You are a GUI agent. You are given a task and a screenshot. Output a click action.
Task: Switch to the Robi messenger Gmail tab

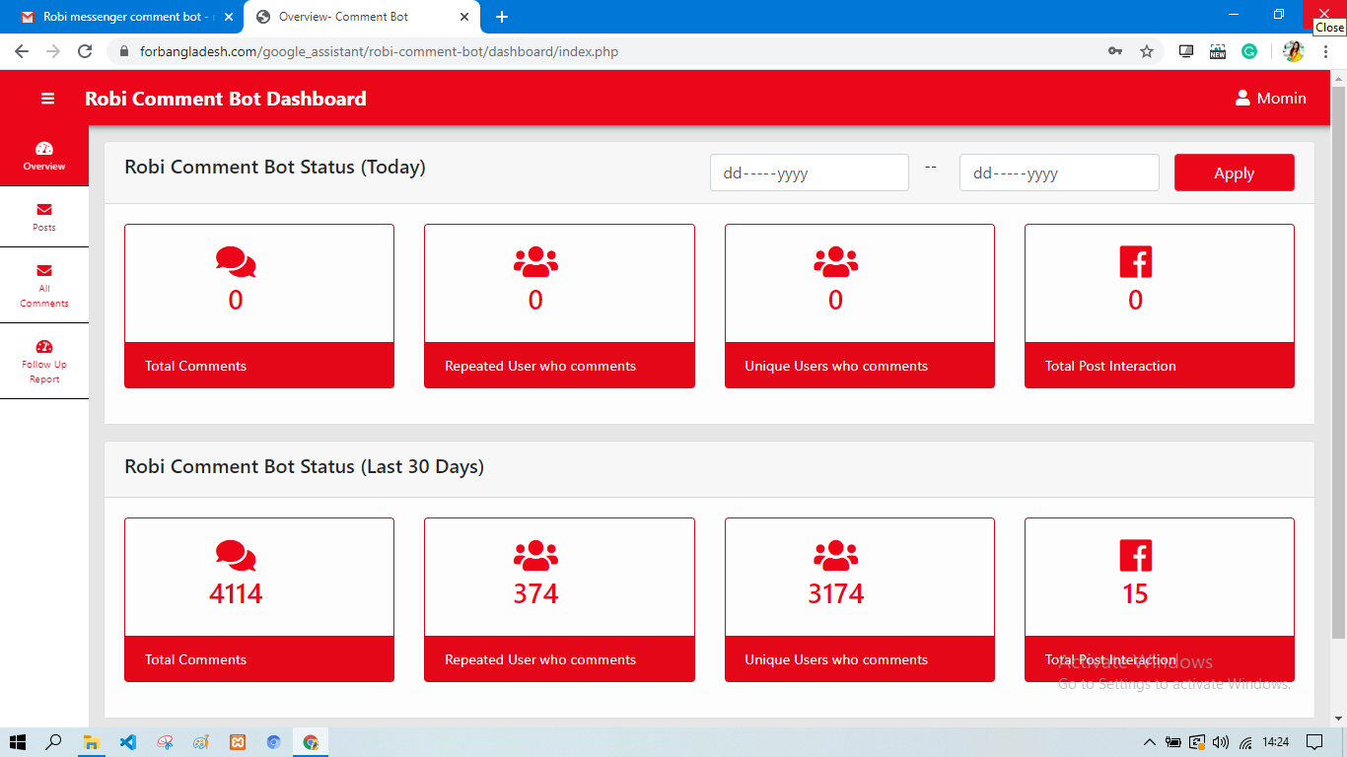(124, 17)
